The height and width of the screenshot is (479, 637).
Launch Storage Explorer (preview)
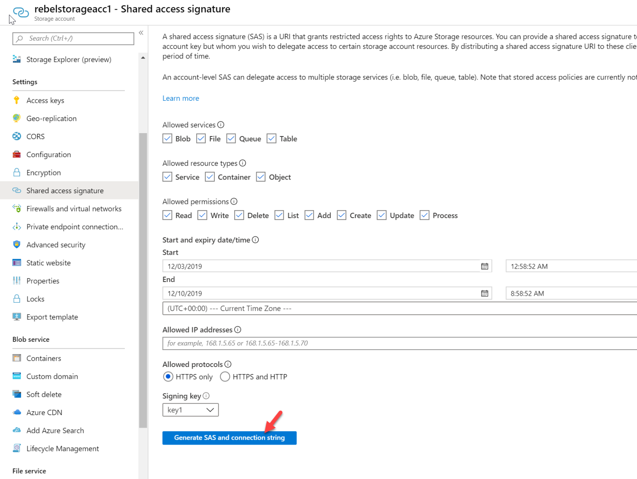click(69, 59)
